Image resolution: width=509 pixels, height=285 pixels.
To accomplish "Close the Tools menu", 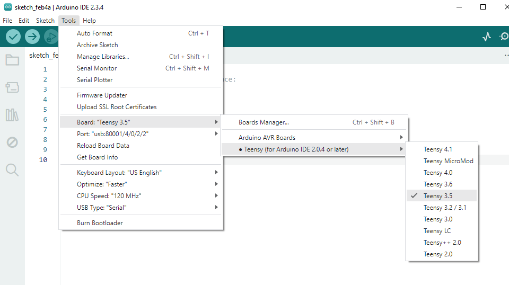I will [68, 21].
